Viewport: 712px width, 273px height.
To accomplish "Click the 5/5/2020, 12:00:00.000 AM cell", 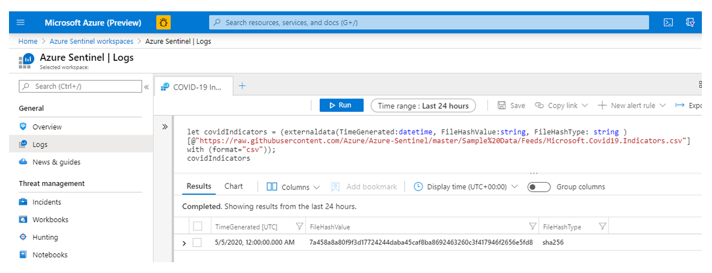I will point(254,243).
